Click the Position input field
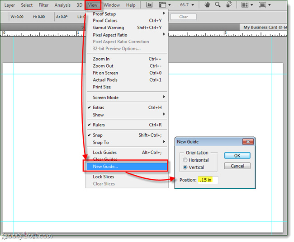 point(208,180)
